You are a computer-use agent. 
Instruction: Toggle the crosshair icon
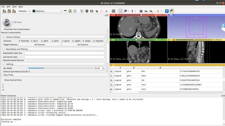click(x=158, y=11)
